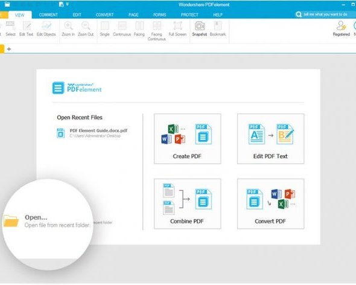Image resolution: width=356 pixels, height=285 pixels.
Task: Select the Convert PDF tile
Action: pyautogui.click(x=270, y=203)
